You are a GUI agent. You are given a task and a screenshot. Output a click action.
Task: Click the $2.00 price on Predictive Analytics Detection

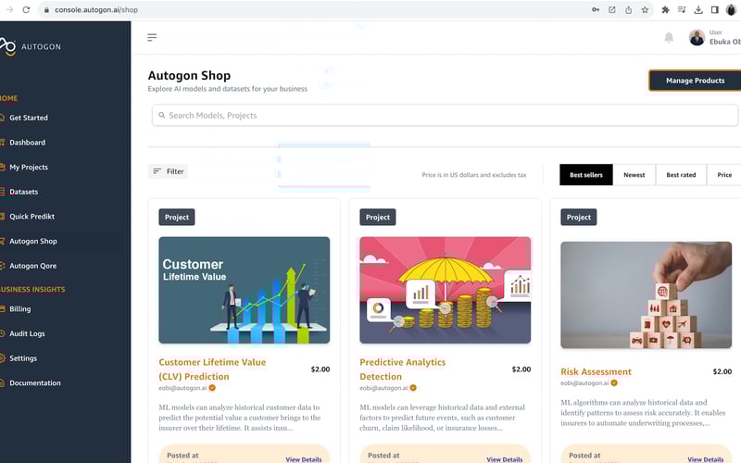click(x=521, y=369)
